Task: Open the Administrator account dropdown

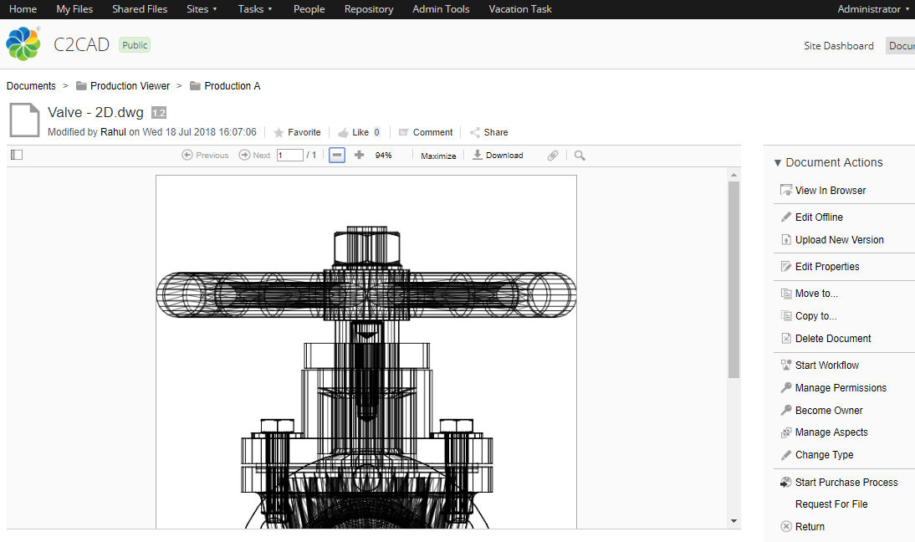Action: pos(870,9)
